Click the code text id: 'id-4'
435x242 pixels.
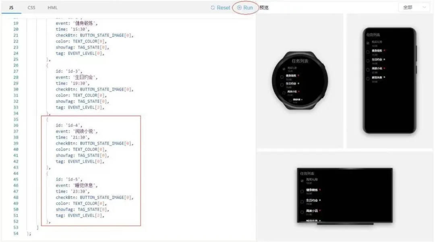pos(69,125)
